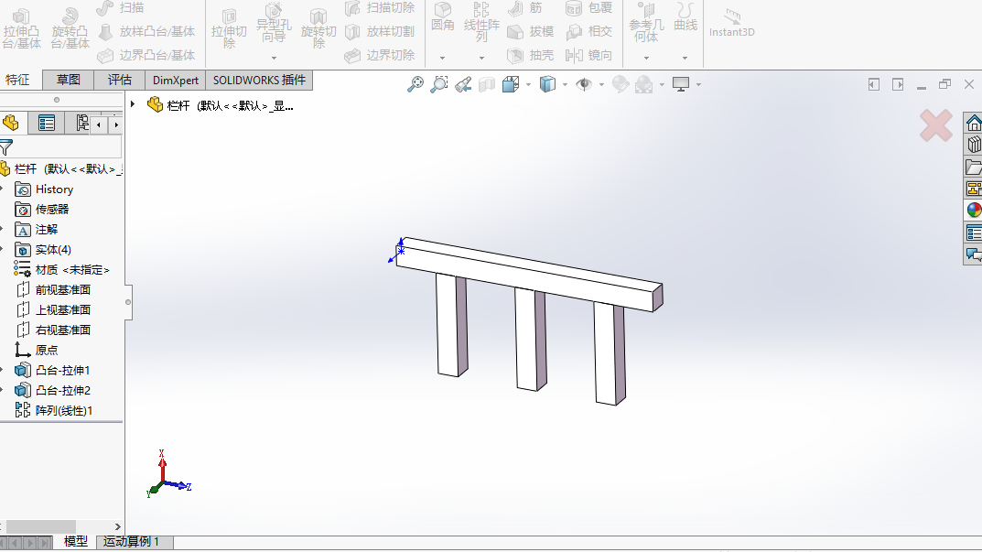Click the Zoom to Area icon
Screen dimensions: 982x552
click(x=439, y=84)
